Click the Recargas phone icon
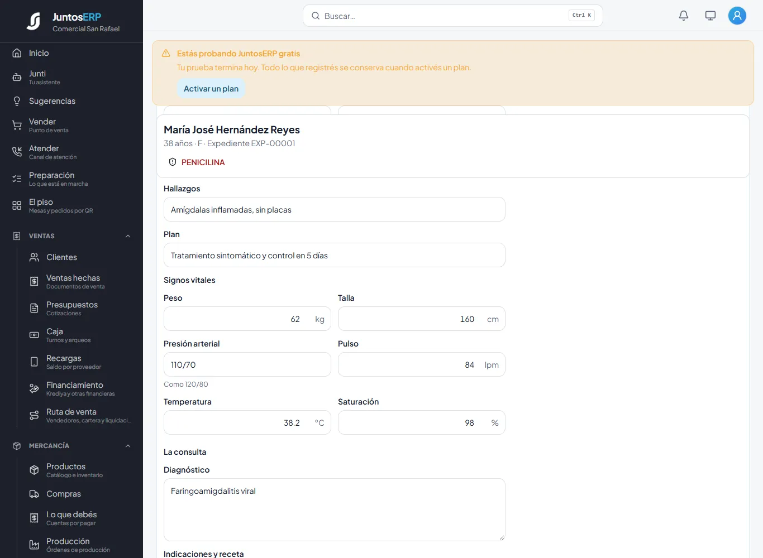763x558 pixels. [34, 362]
